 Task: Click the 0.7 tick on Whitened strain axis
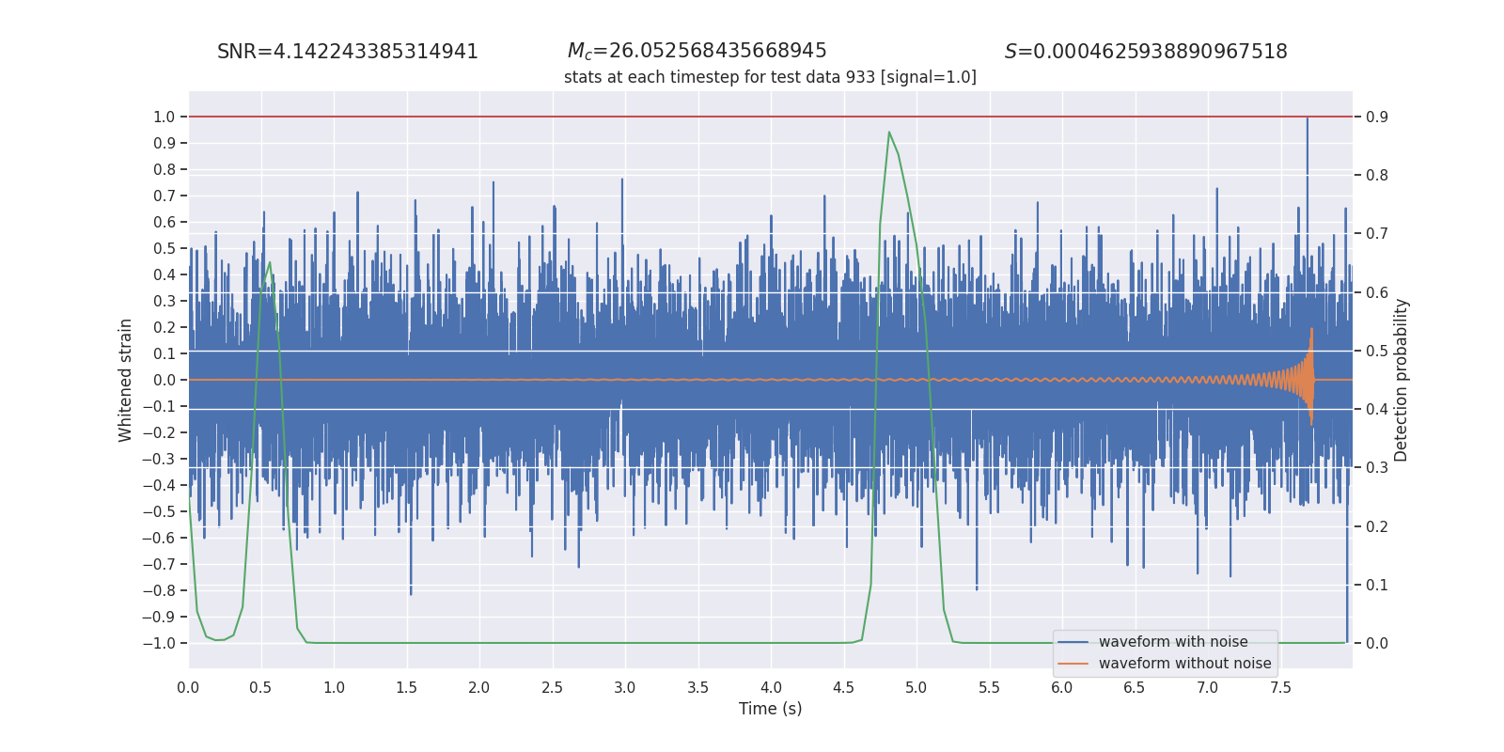164,196
